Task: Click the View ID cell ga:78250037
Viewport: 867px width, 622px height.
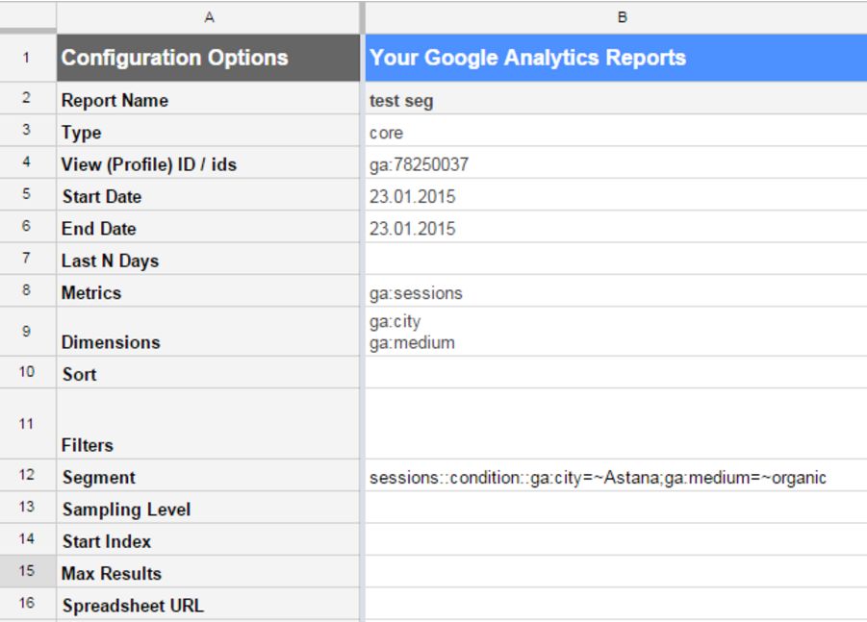Action: (x=616, y=164)
